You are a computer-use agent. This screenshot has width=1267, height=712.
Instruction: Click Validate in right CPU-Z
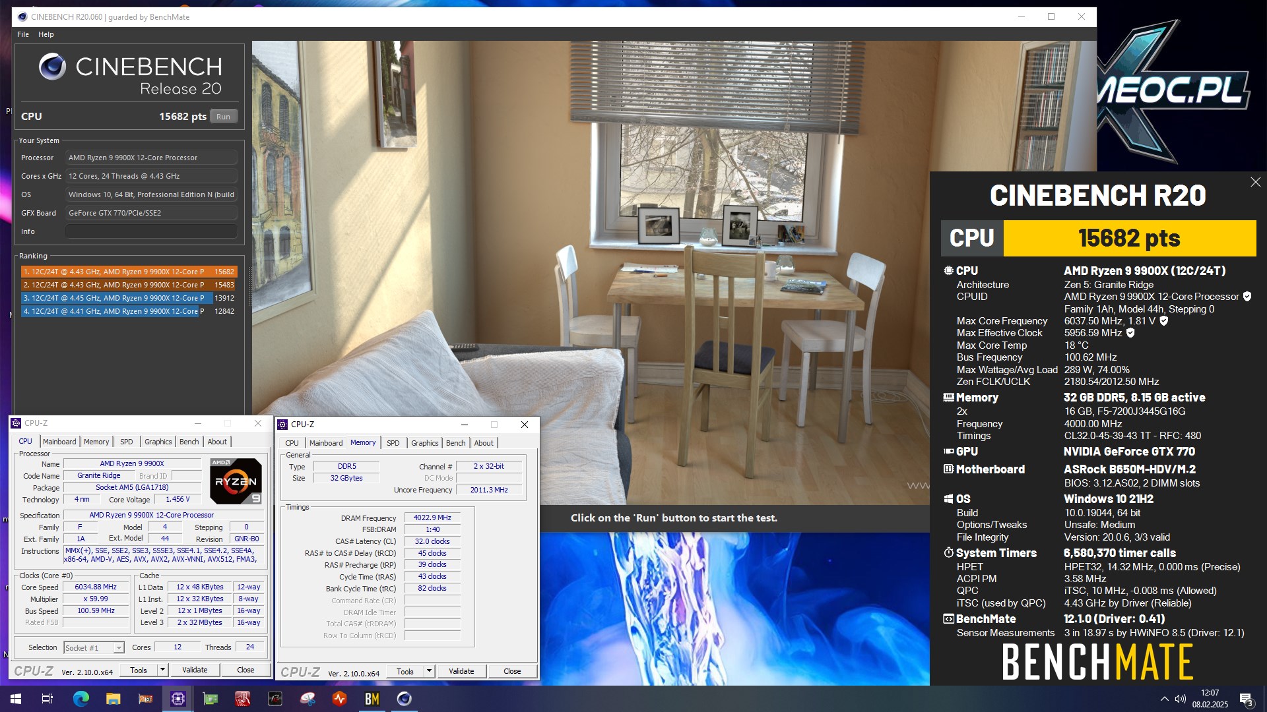point(461,671)
